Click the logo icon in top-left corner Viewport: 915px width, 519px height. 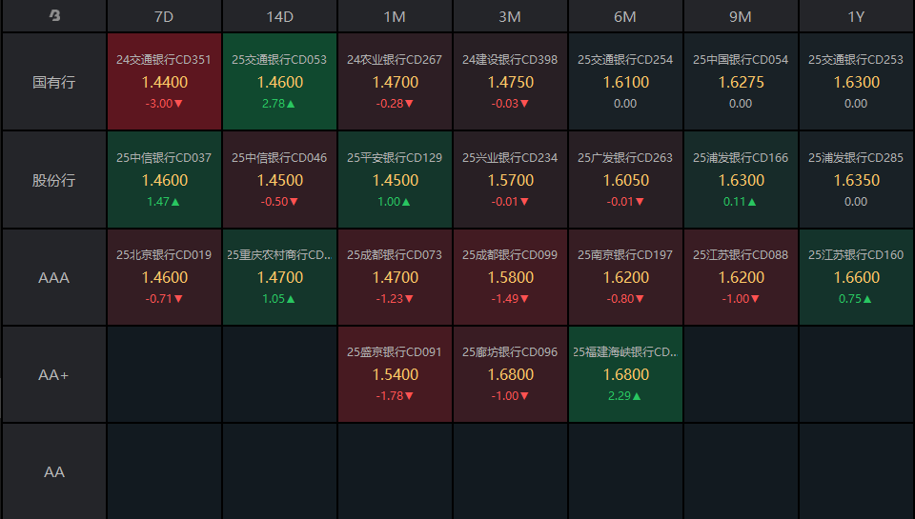(54, 16)
